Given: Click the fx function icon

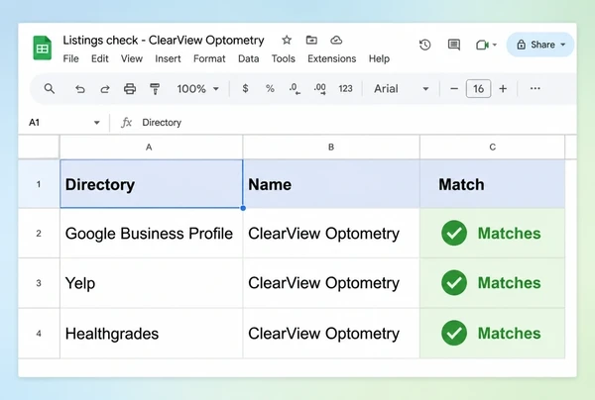Looking at the screenshot, I should [126, 123].
